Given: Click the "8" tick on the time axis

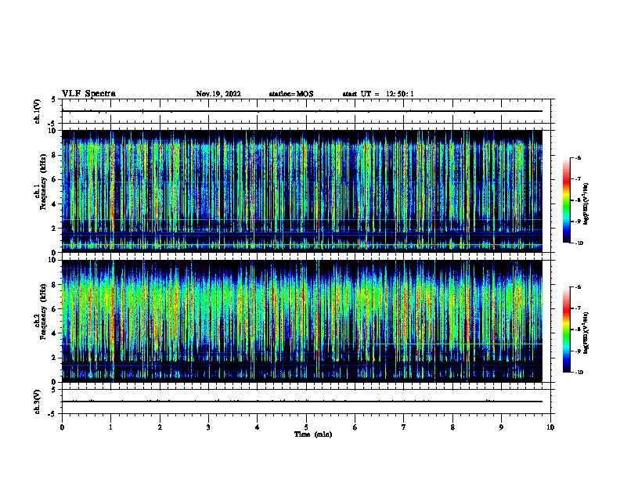Looking at the screenshot, I should [452, 427].
